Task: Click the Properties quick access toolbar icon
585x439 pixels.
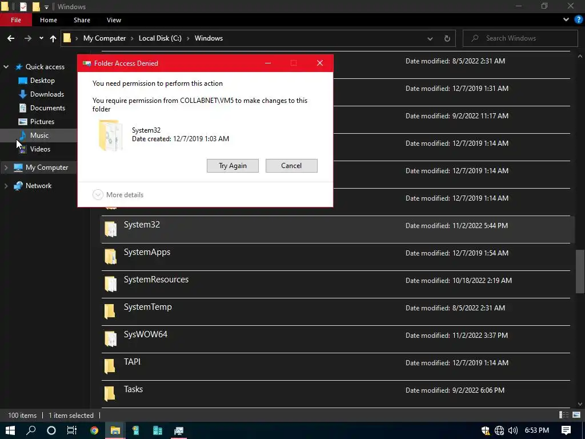Action: pos(23,6)
